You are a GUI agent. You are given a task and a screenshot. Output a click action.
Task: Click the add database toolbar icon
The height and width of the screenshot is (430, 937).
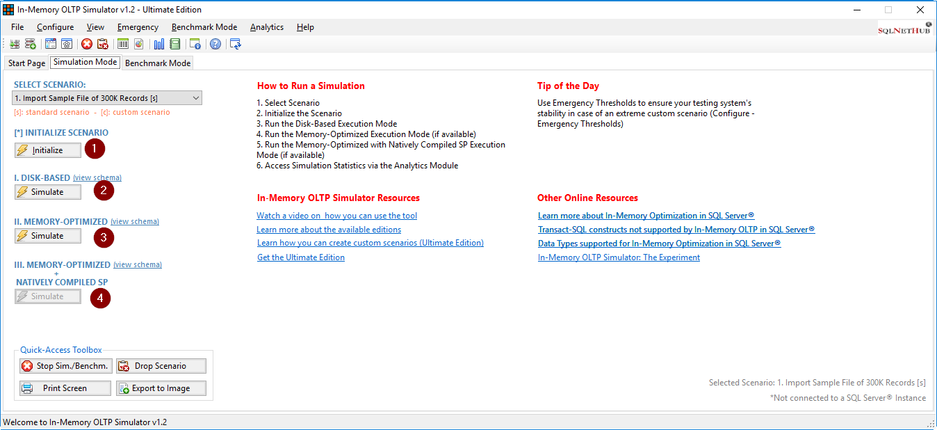pyautogui.click(x=31, y=44)
